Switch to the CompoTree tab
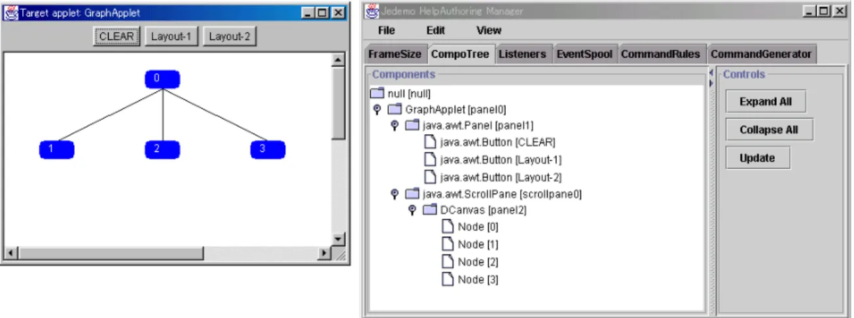854x318 pixels. pos(460,54)
